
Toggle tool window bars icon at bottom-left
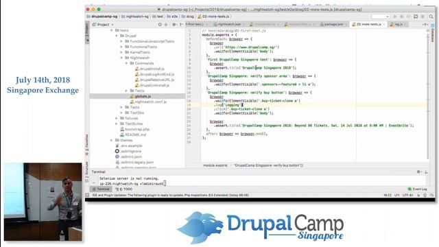87,195
